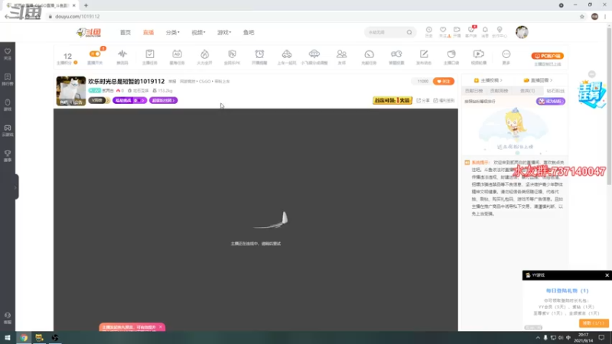612x344 pixels.
Task: Open the V回馈 pill button
Action: pyautogui.click(x=99, y=100)
